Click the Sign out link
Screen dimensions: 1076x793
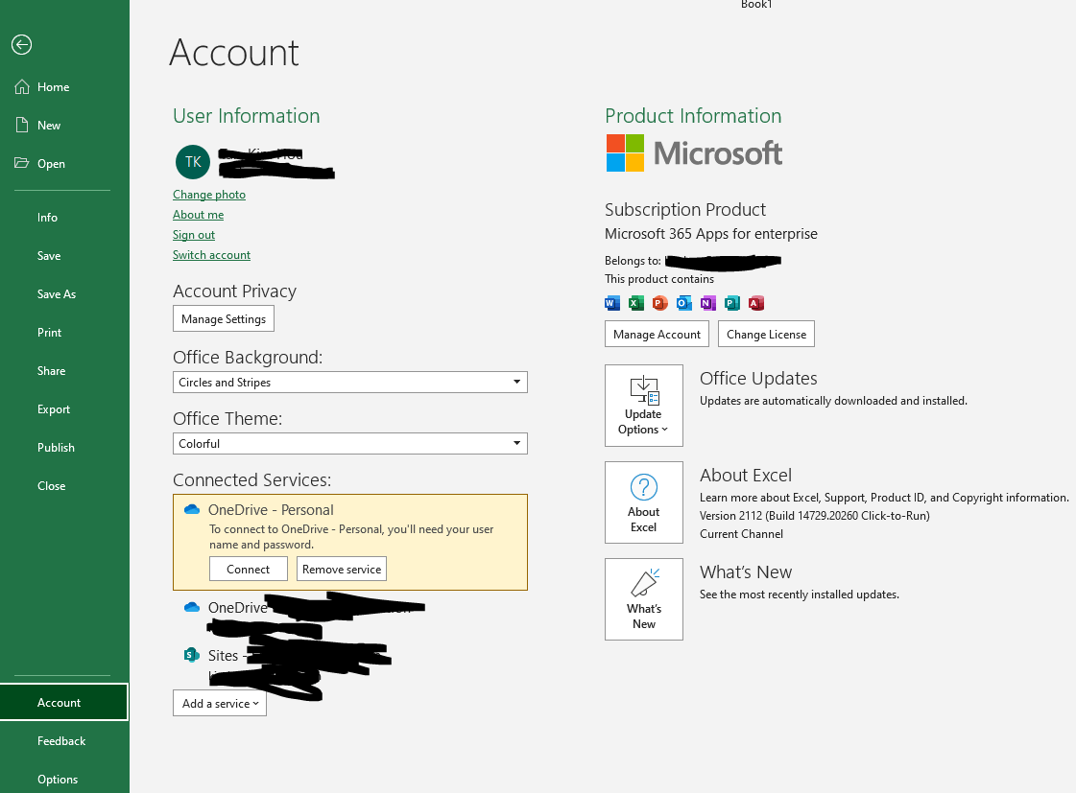[194, 234]
